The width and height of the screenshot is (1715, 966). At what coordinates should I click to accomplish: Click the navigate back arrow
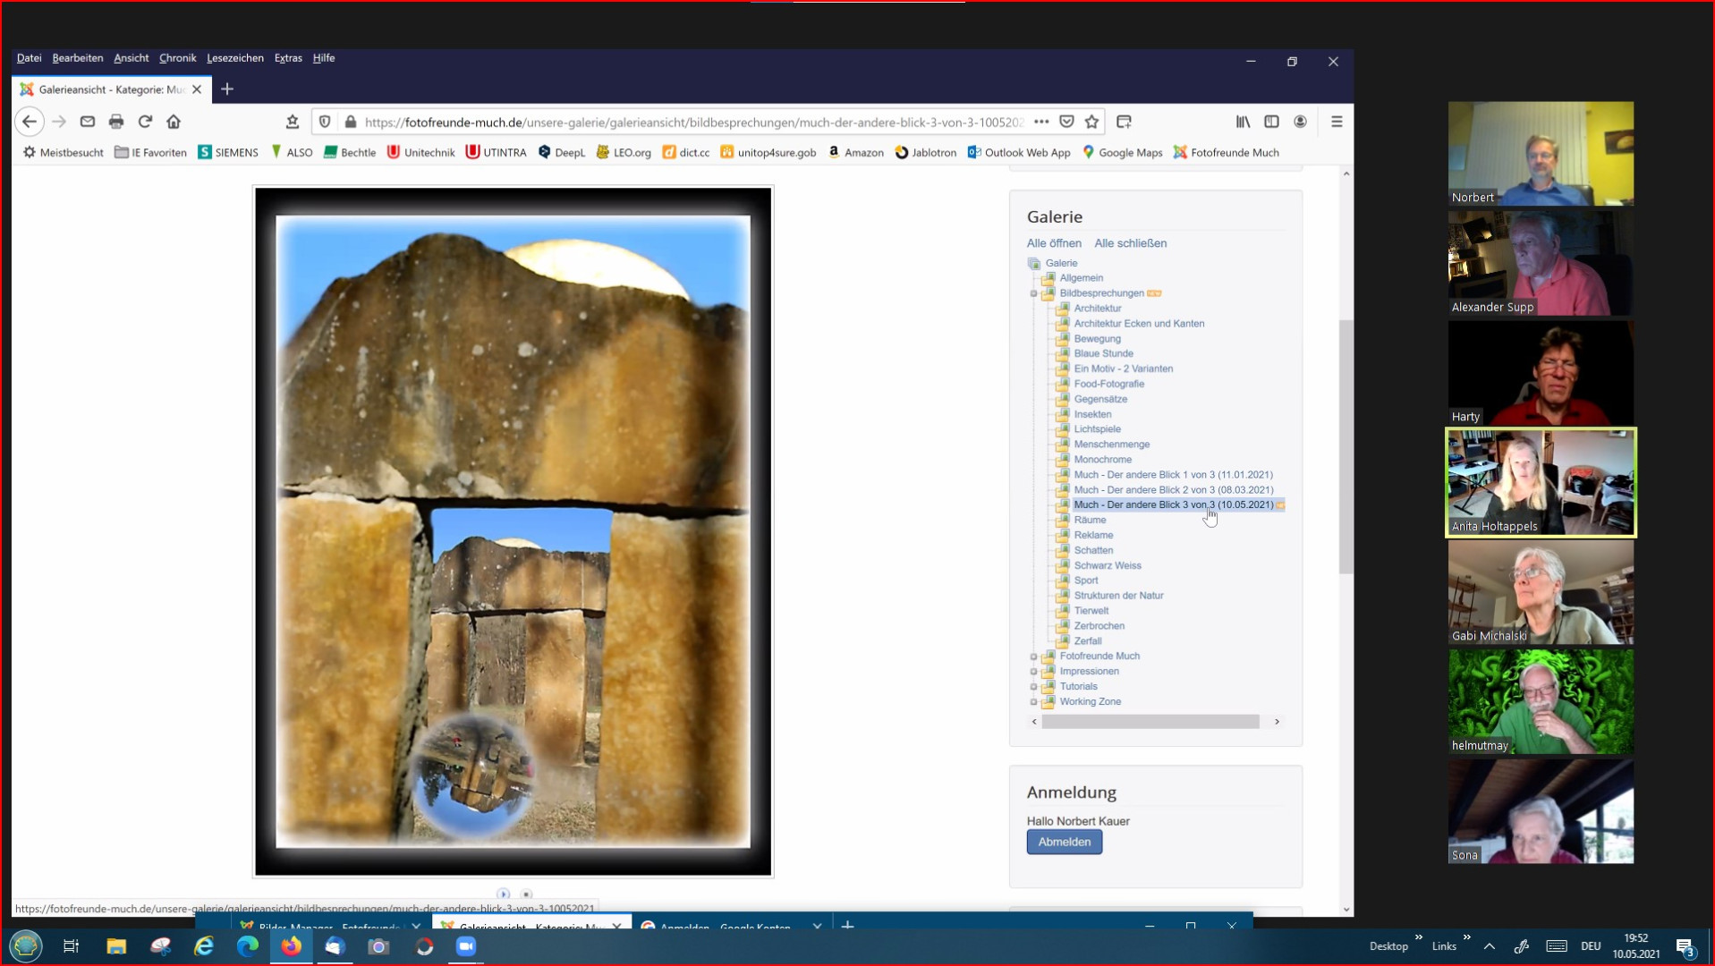click(30, 122)
